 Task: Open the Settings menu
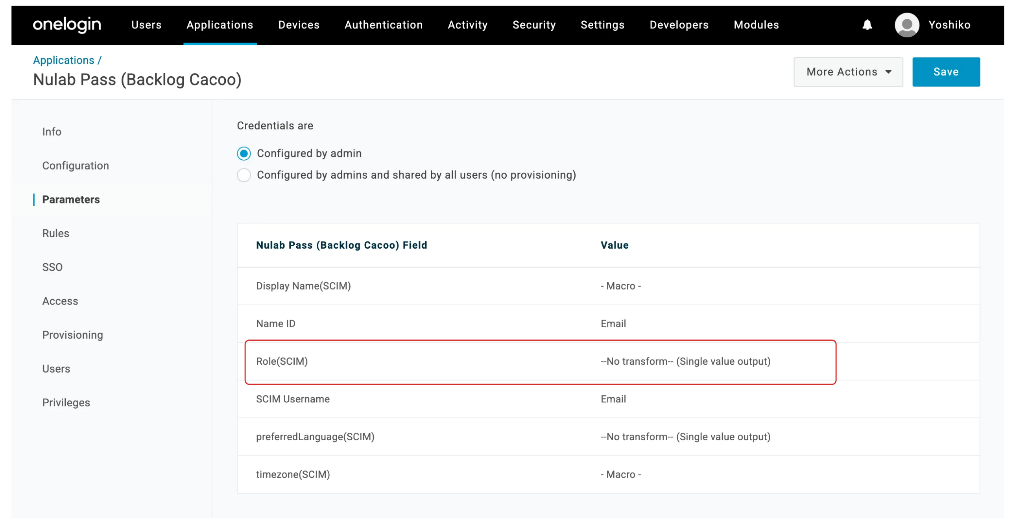tap(602, 25)
